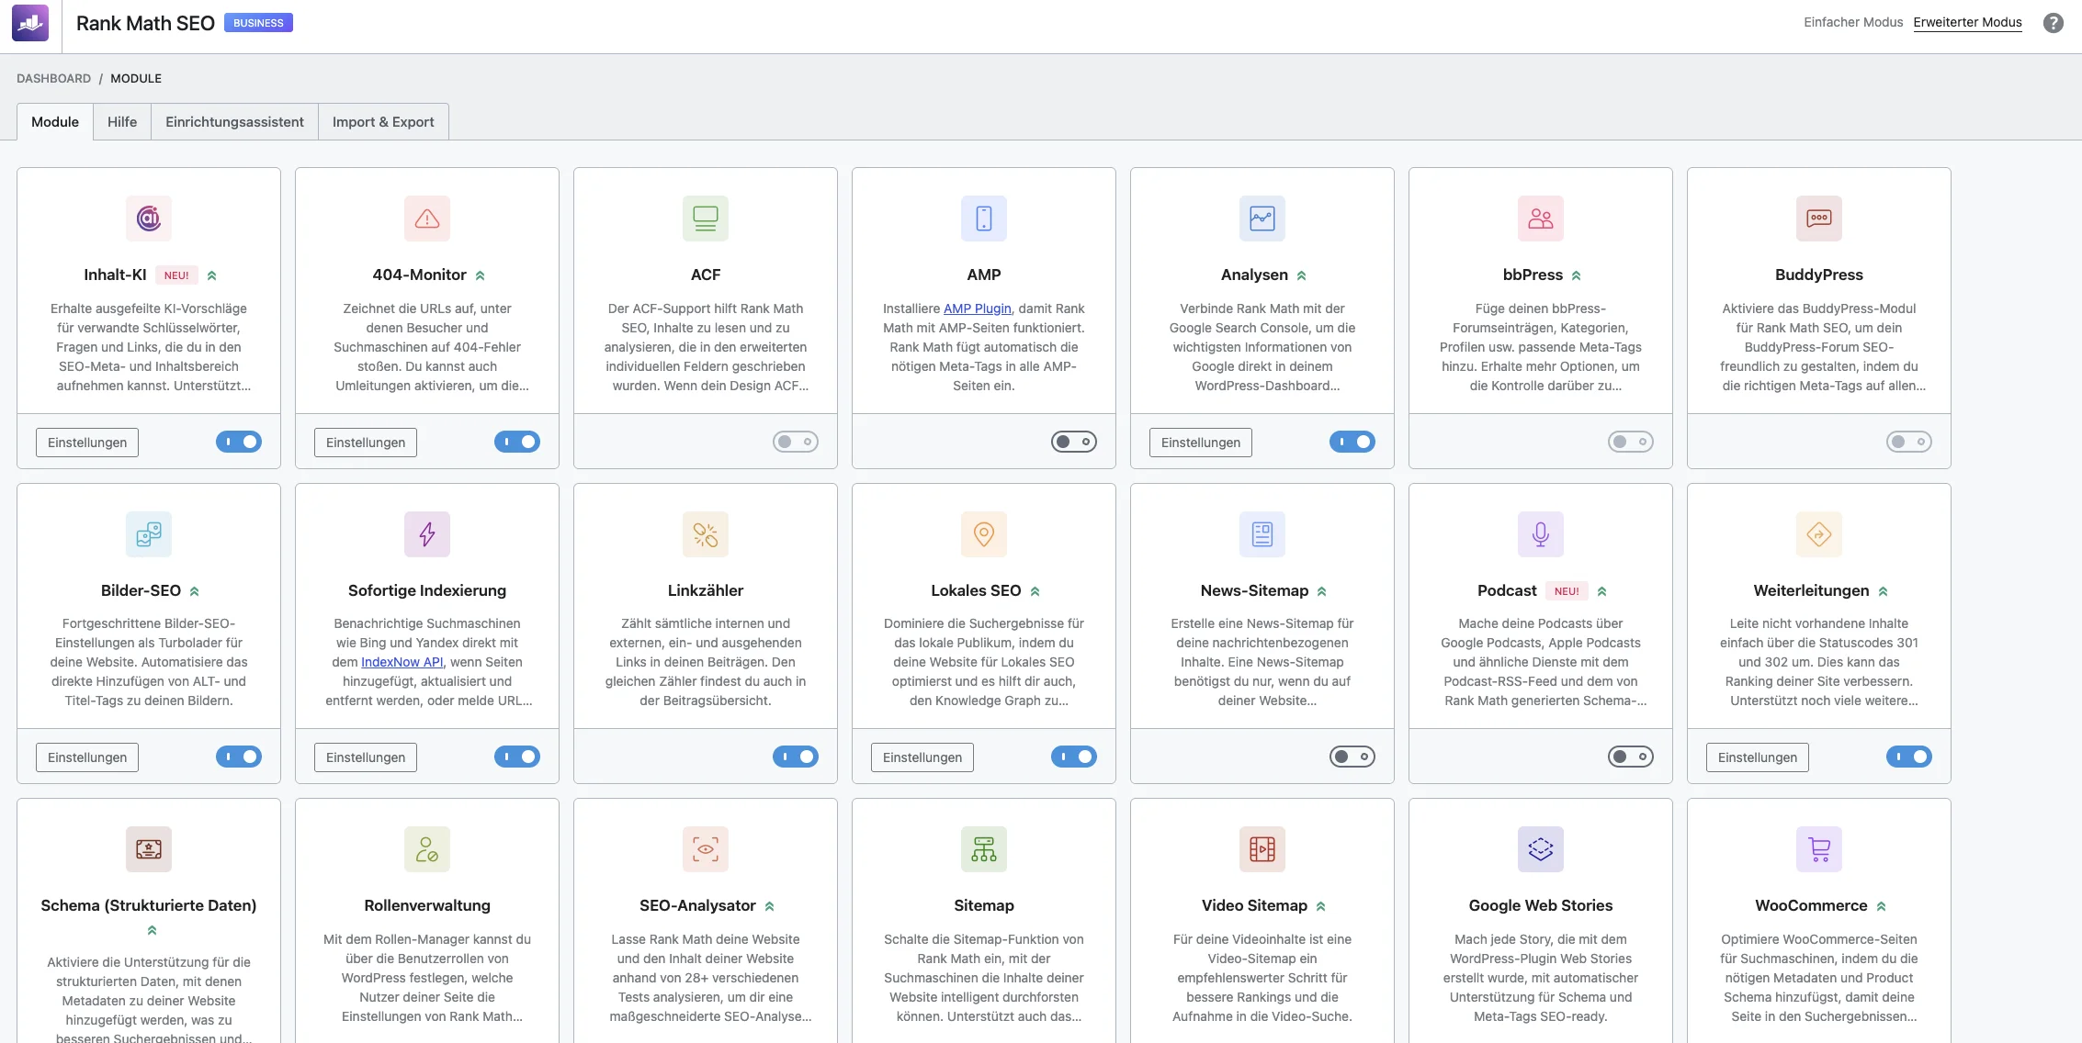Click the Analysen chart icon
2082x1043 pixels.
pyautogui.click(x=1262, y=219)
